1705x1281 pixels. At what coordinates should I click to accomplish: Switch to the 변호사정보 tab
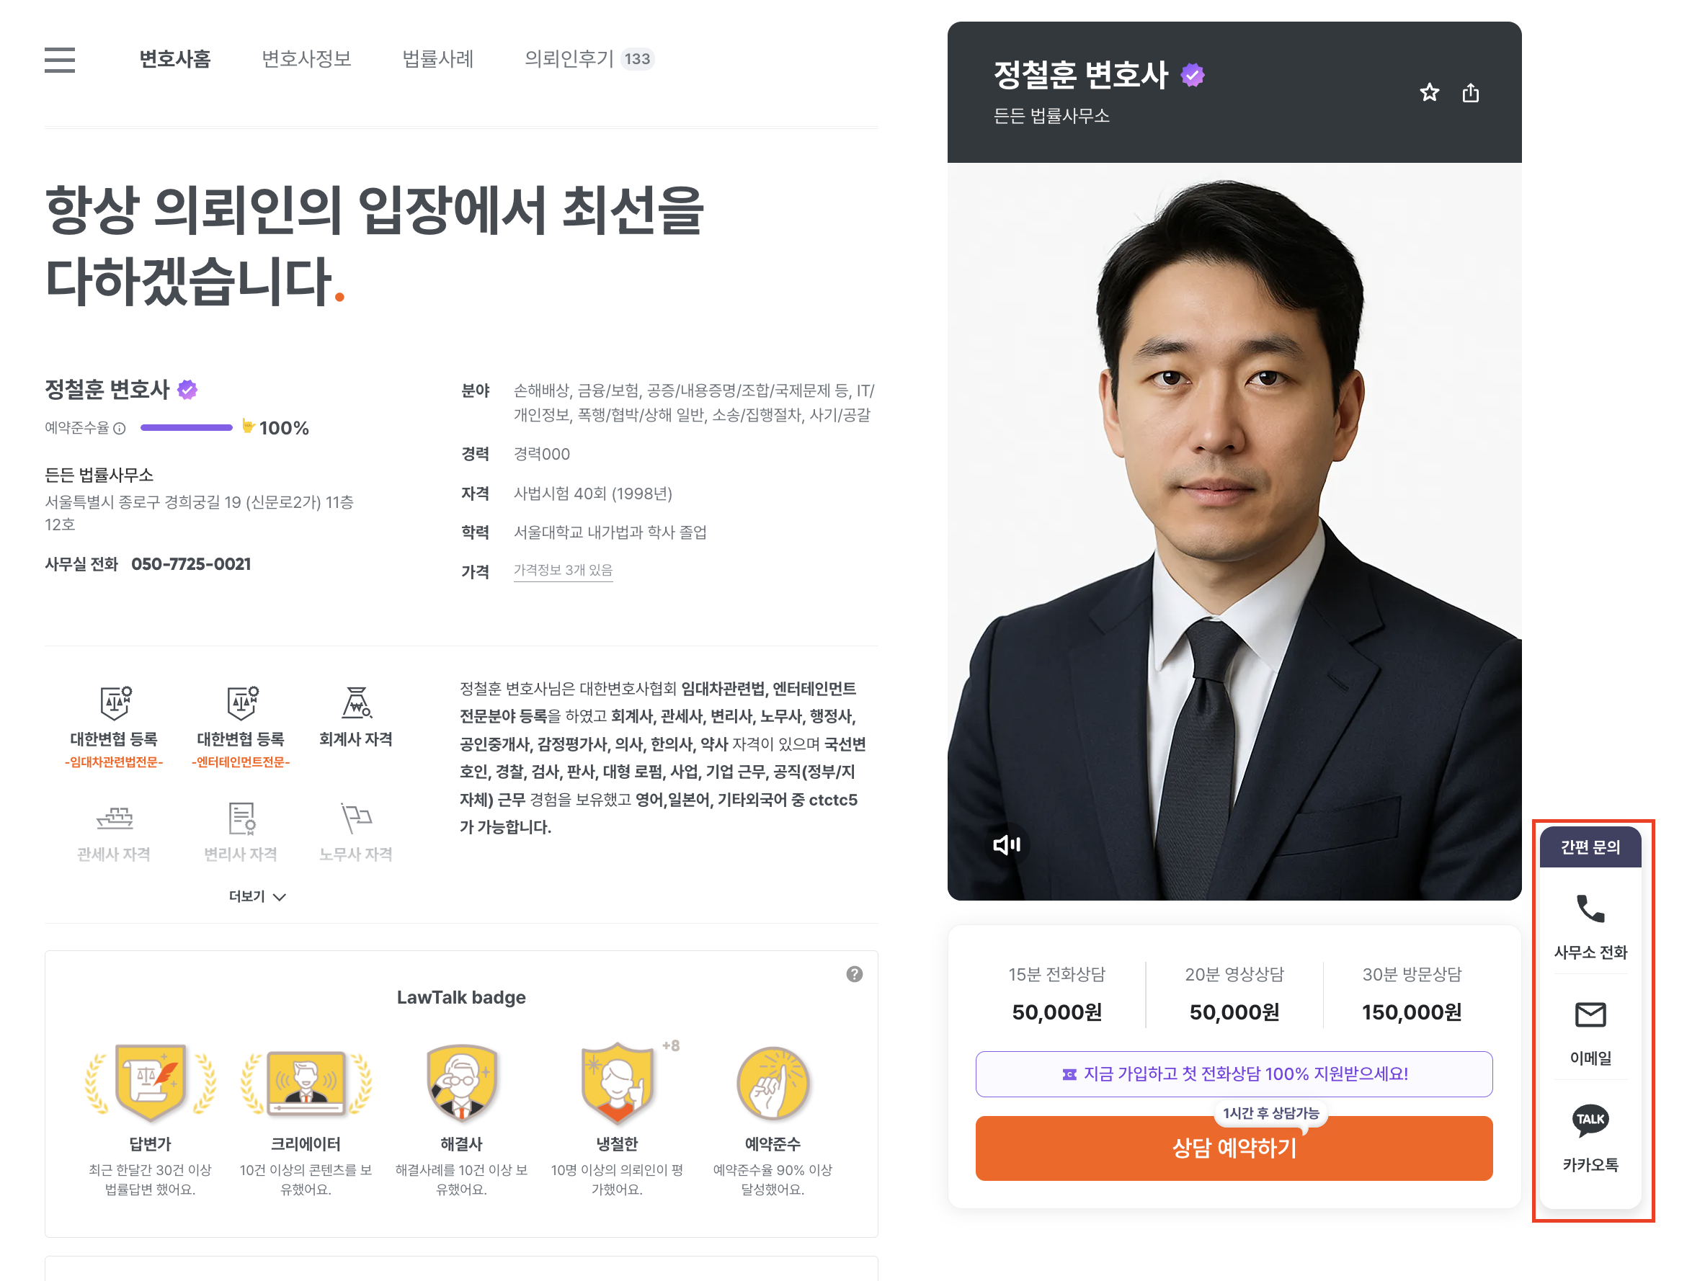point(306,59)
